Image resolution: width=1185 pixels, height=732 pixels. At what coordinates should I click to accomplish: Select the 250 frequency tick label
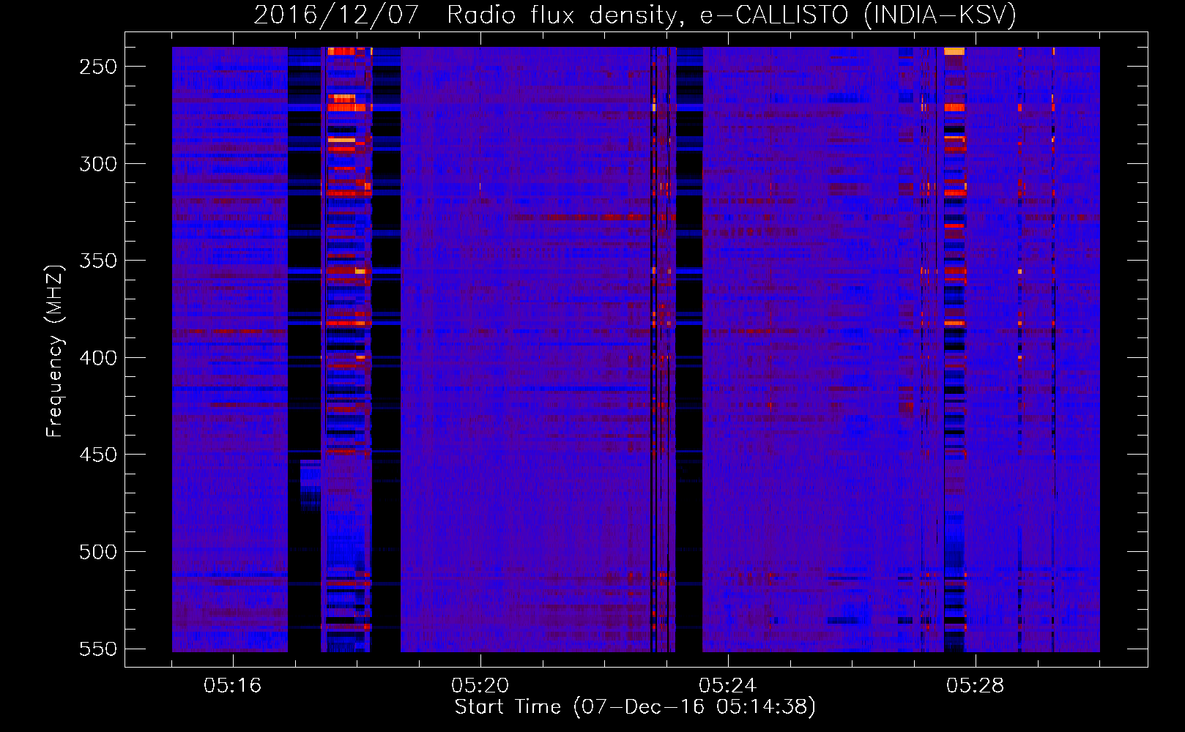(x=98, y=67)
